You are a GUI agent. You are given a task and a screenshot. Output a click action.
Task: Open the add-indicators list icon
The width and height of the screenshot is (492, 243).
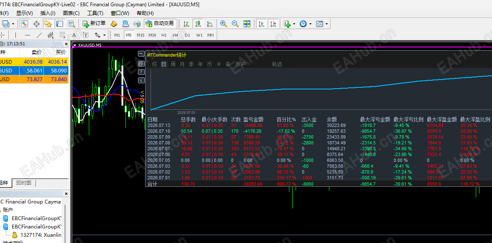287,23
